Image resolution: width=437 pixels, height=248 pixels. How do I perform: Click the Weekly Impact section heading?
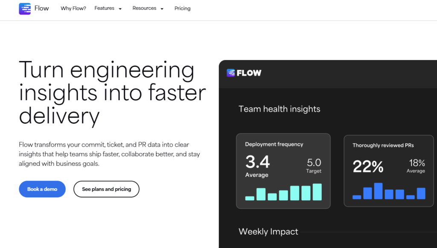(x=268, y=231)
